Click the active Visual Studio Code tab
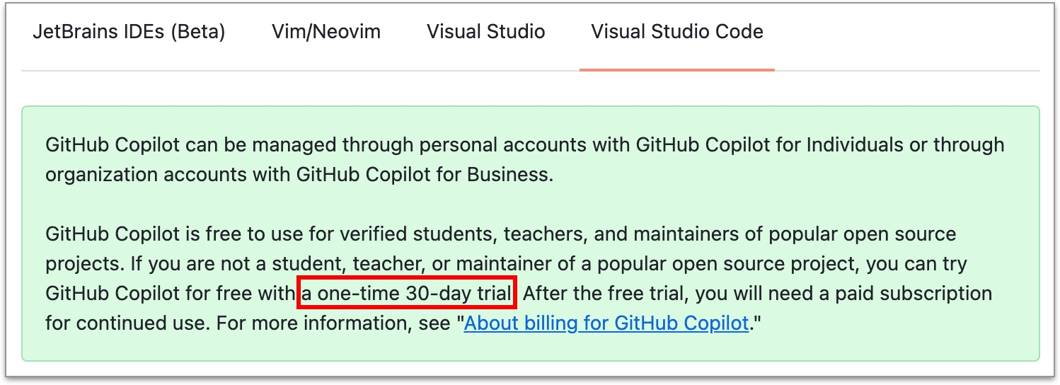The image size is (1060, 385). point(676,32)
